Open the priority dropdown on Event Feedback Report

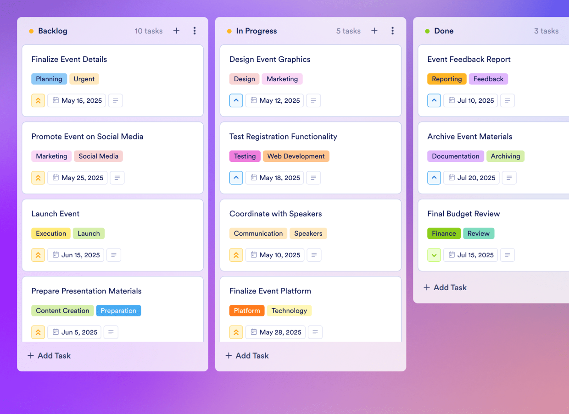click(x=434, y=100)
